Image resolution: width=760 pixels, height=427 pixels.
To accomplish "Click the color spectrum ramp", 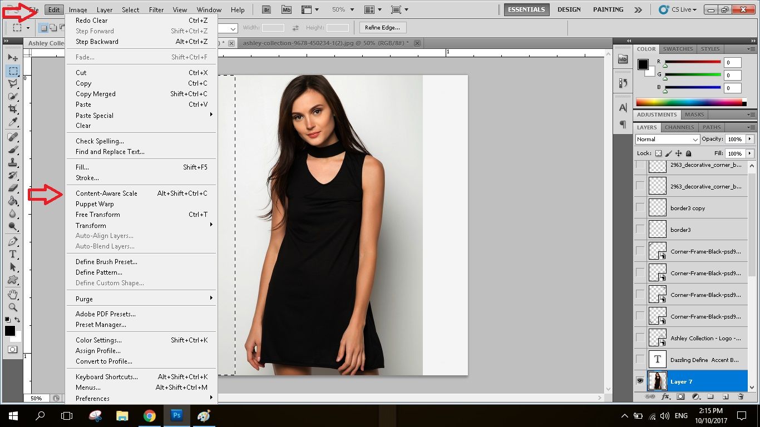I will click(690, 102).
